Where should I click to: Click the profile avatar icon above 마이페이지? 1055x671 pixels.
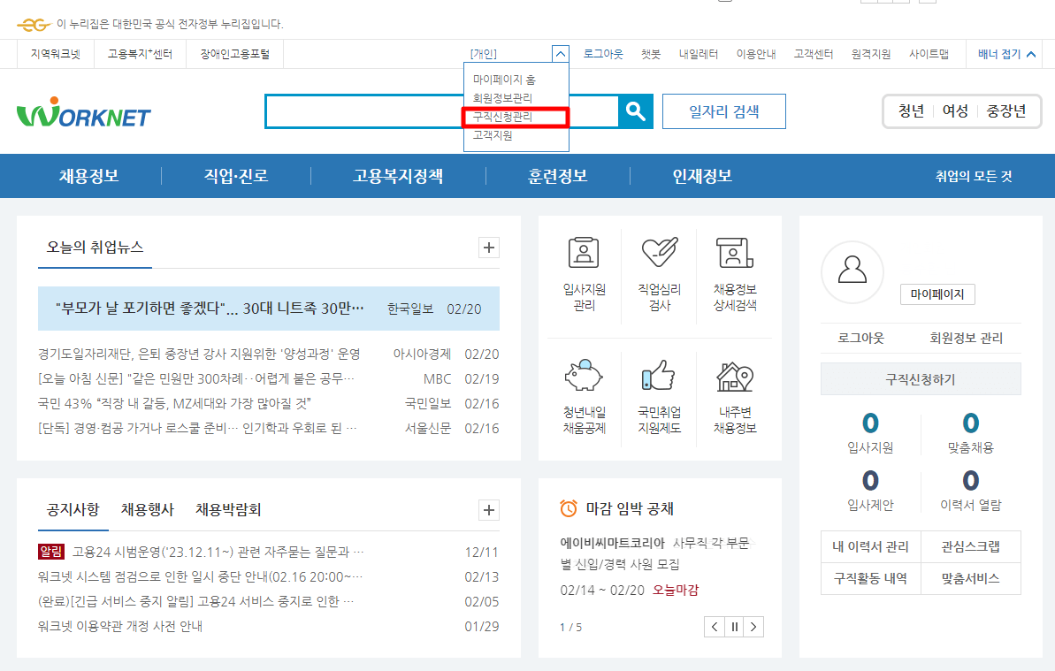point(852,273)
